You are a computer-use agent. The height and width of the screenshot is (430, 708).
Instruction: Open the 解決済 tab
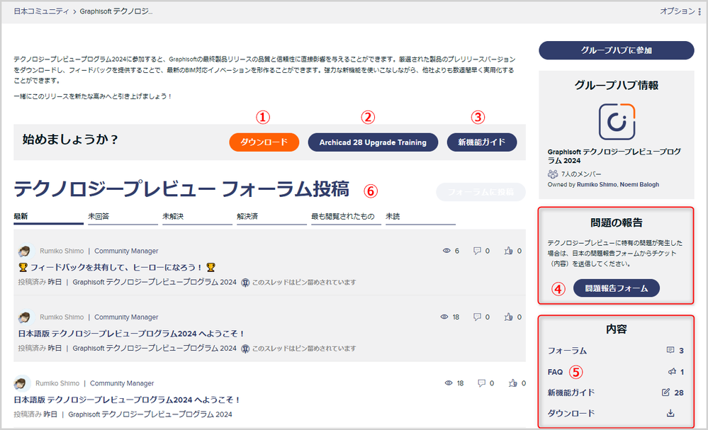click(x=271, y=217)
